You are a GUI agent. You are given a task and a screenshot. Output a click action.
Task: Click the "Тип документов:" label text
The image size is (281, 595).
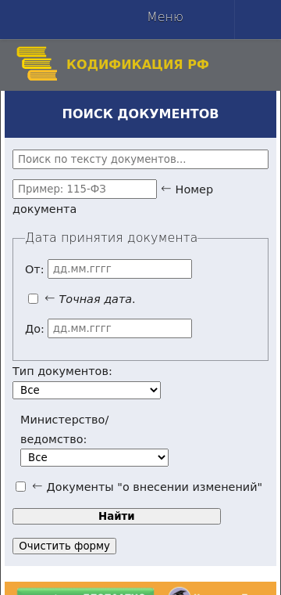(62, 371)
